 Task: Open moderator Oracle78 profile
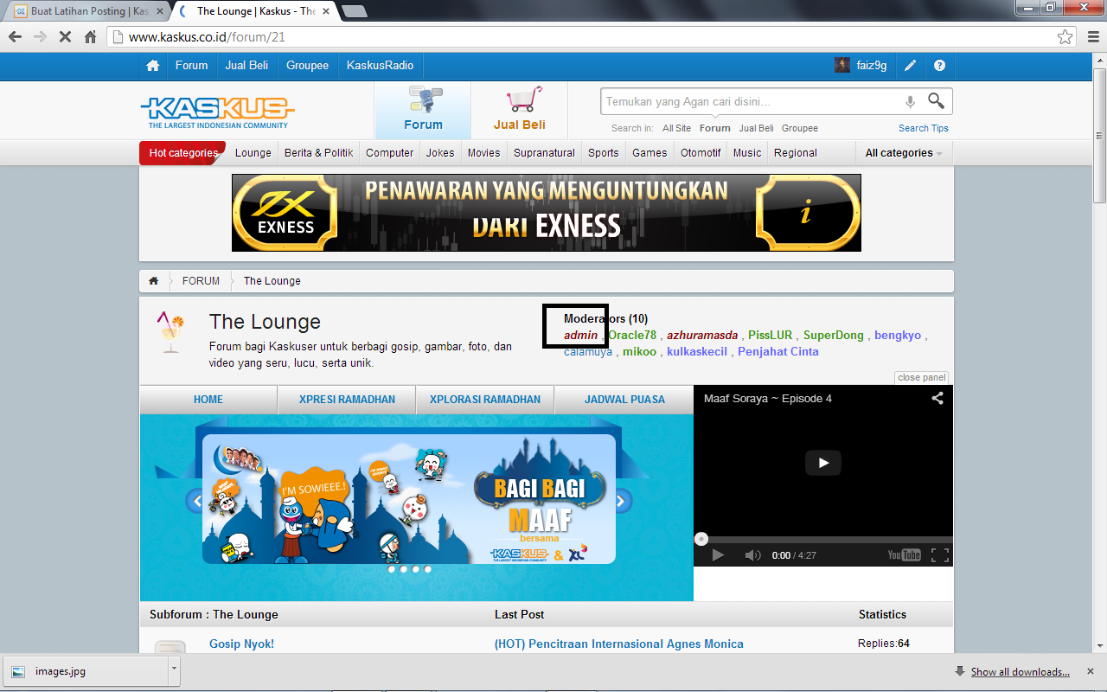click(x=632, y=336)
